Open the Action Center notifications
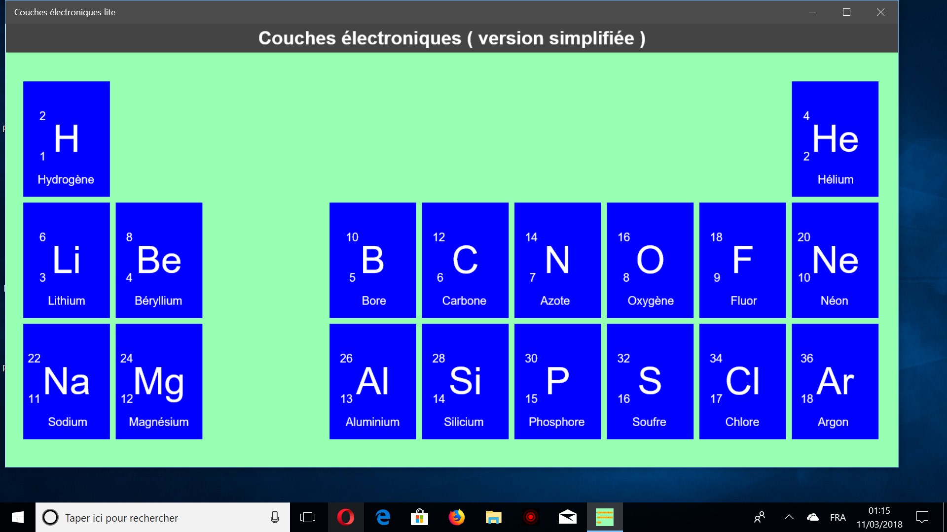 (x=922, y=517)
